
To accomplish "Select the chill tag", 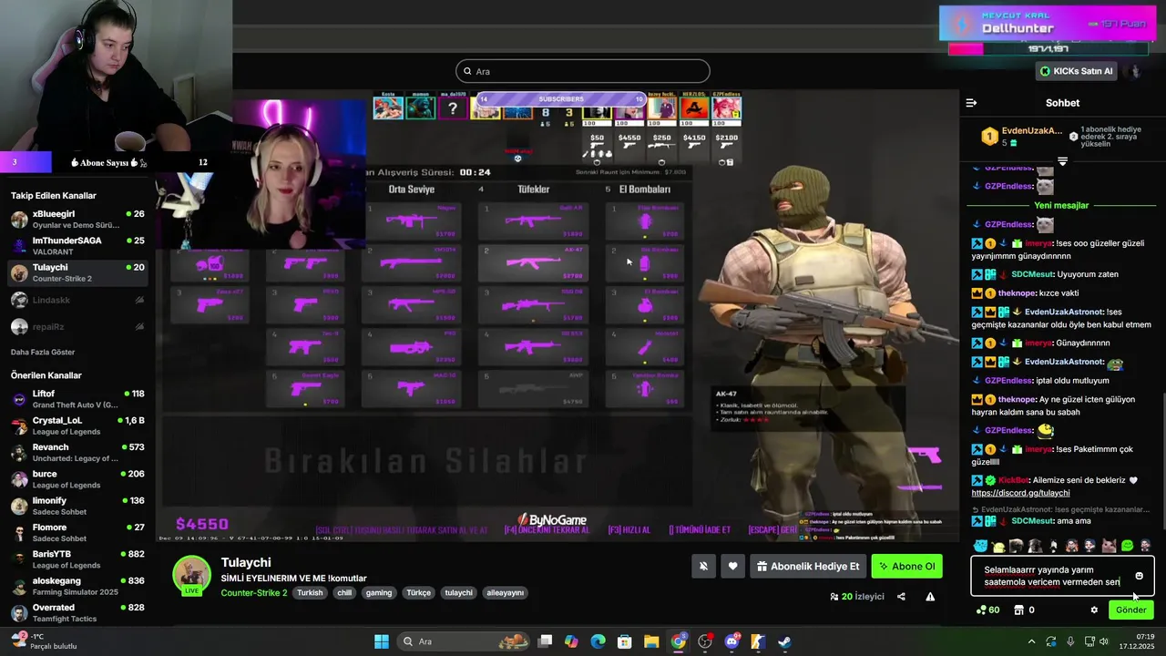I will click(344, 592).
